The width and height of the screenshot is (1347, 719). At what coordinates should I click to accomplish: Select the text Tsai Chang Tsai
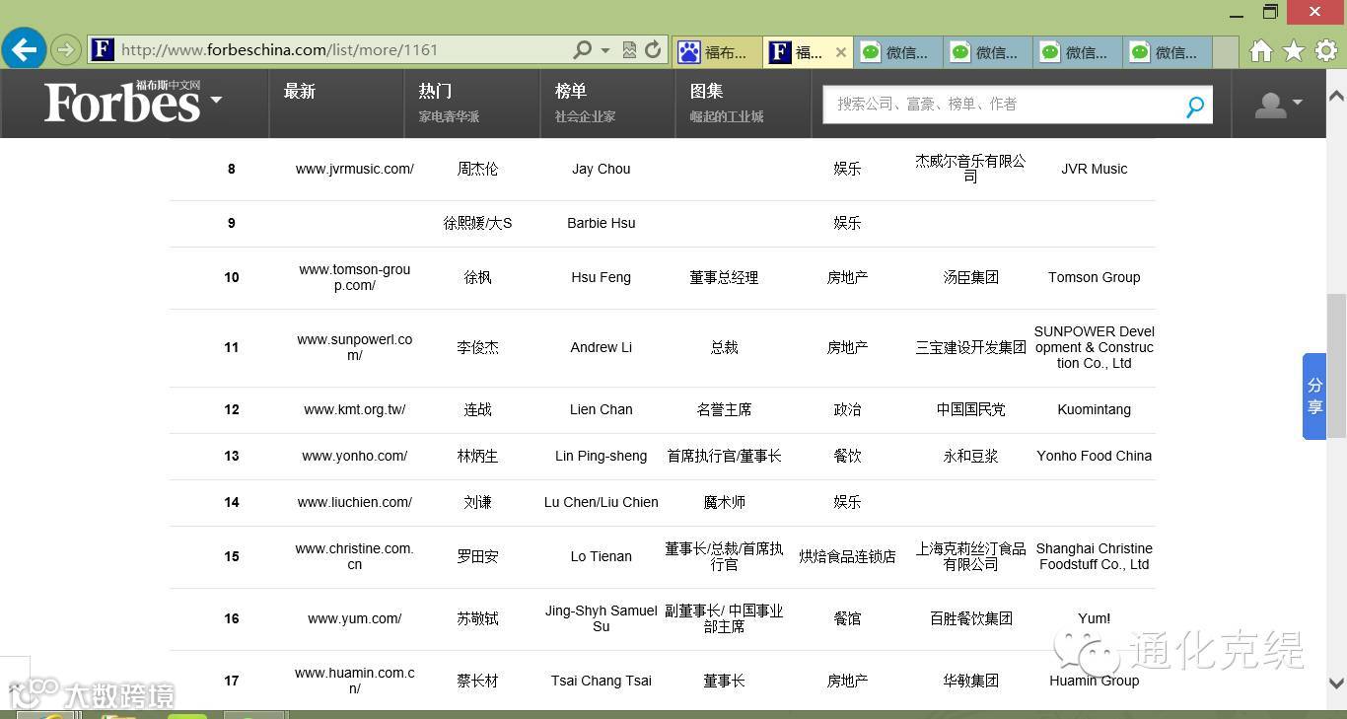(602, 681)
